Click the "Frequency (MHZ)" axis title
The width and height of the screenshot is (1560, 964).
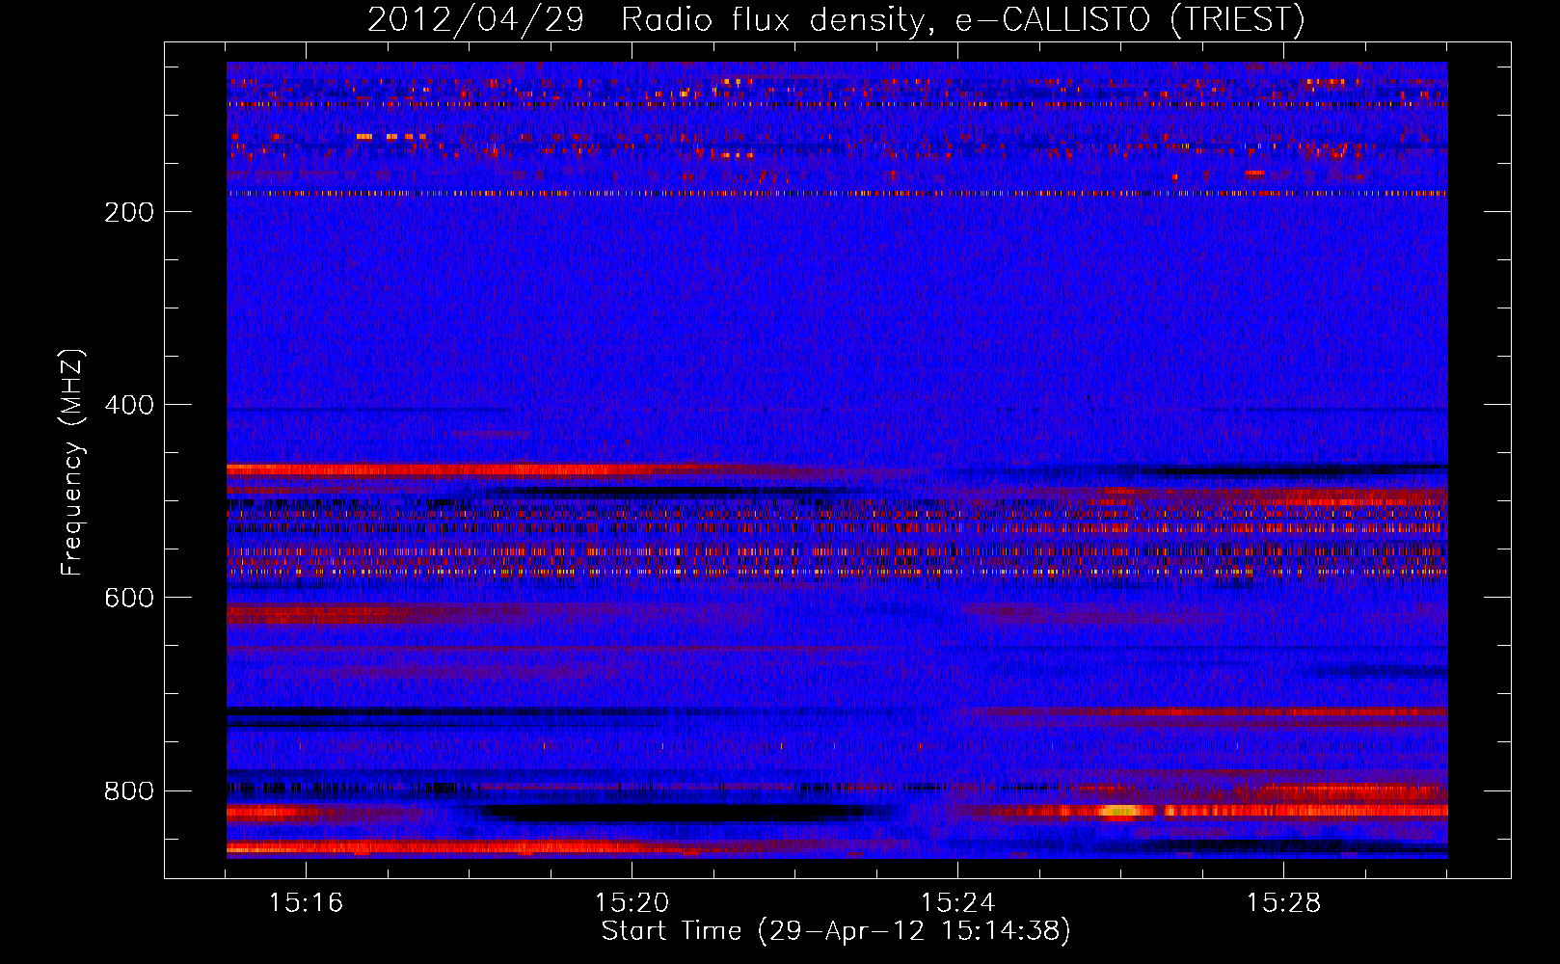pyautogui.click(x=72, y=463)
